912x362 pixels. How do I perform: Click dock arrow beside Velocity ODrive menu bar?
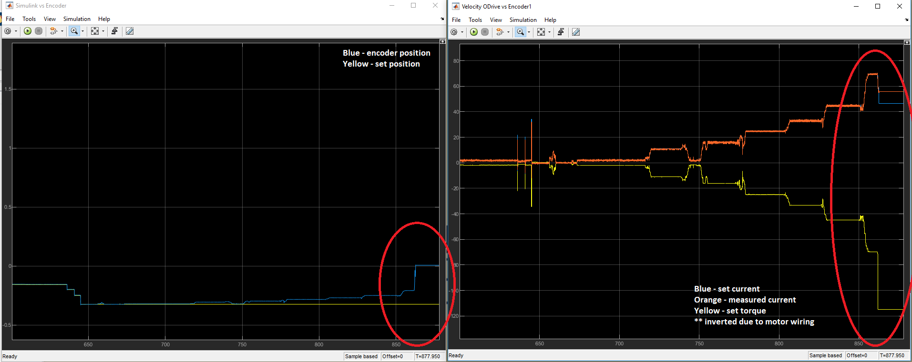pyautogui.click(x=907, y=20)
